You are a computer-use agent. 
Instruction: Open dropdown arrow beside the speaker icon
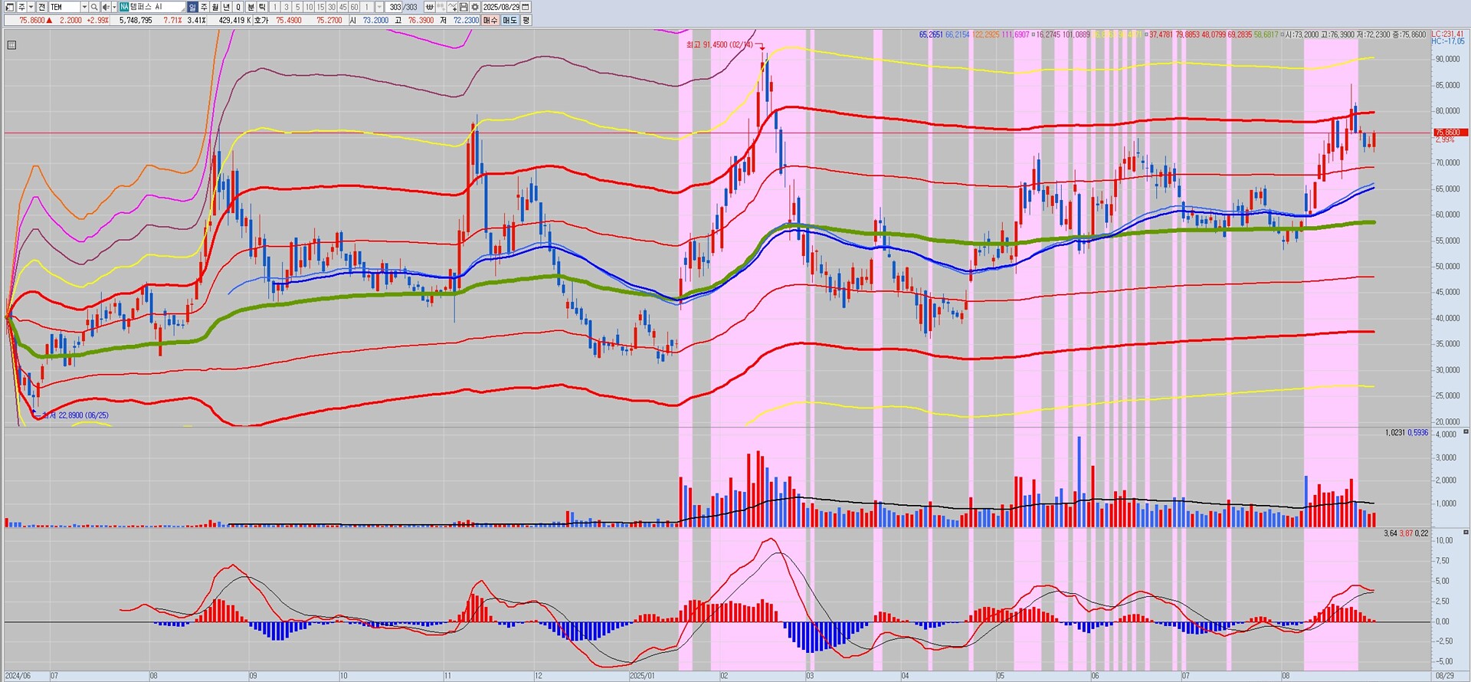[114, 7]
